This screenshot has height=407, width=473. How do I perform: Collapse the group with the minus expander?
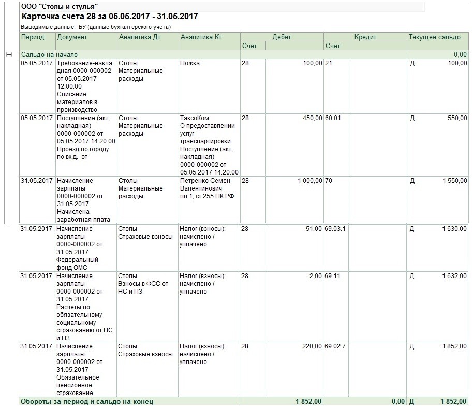point(9,55)
